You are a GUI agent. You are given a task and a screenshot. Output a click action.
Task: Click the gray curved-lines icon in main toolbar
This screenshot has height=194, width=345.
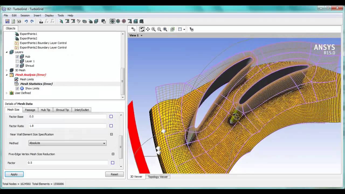[79, 21]
